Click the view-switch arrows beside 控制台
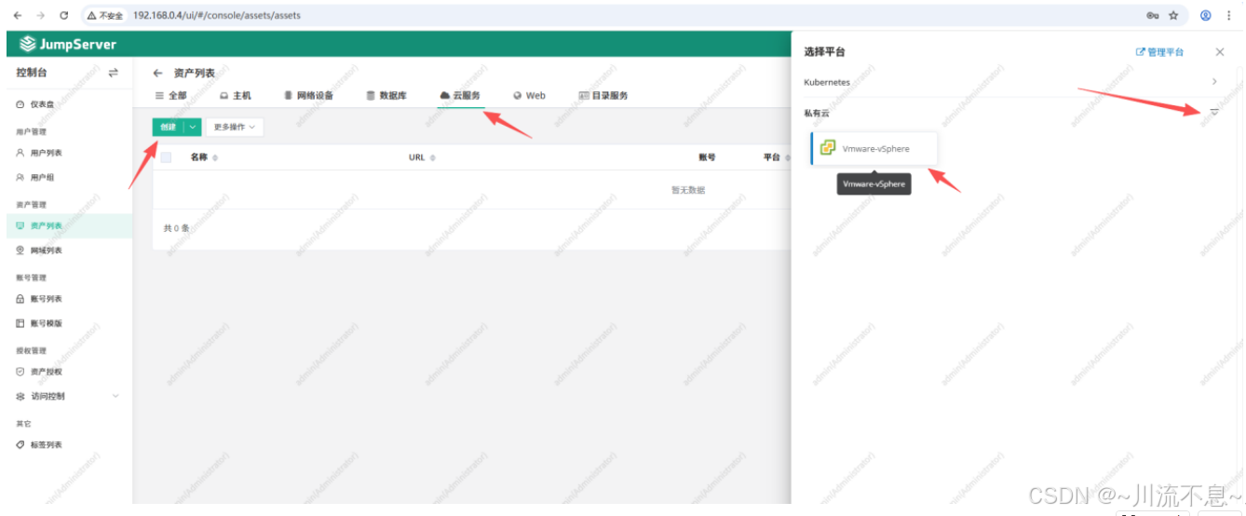The image size is (1246, 516). (114, 73)
